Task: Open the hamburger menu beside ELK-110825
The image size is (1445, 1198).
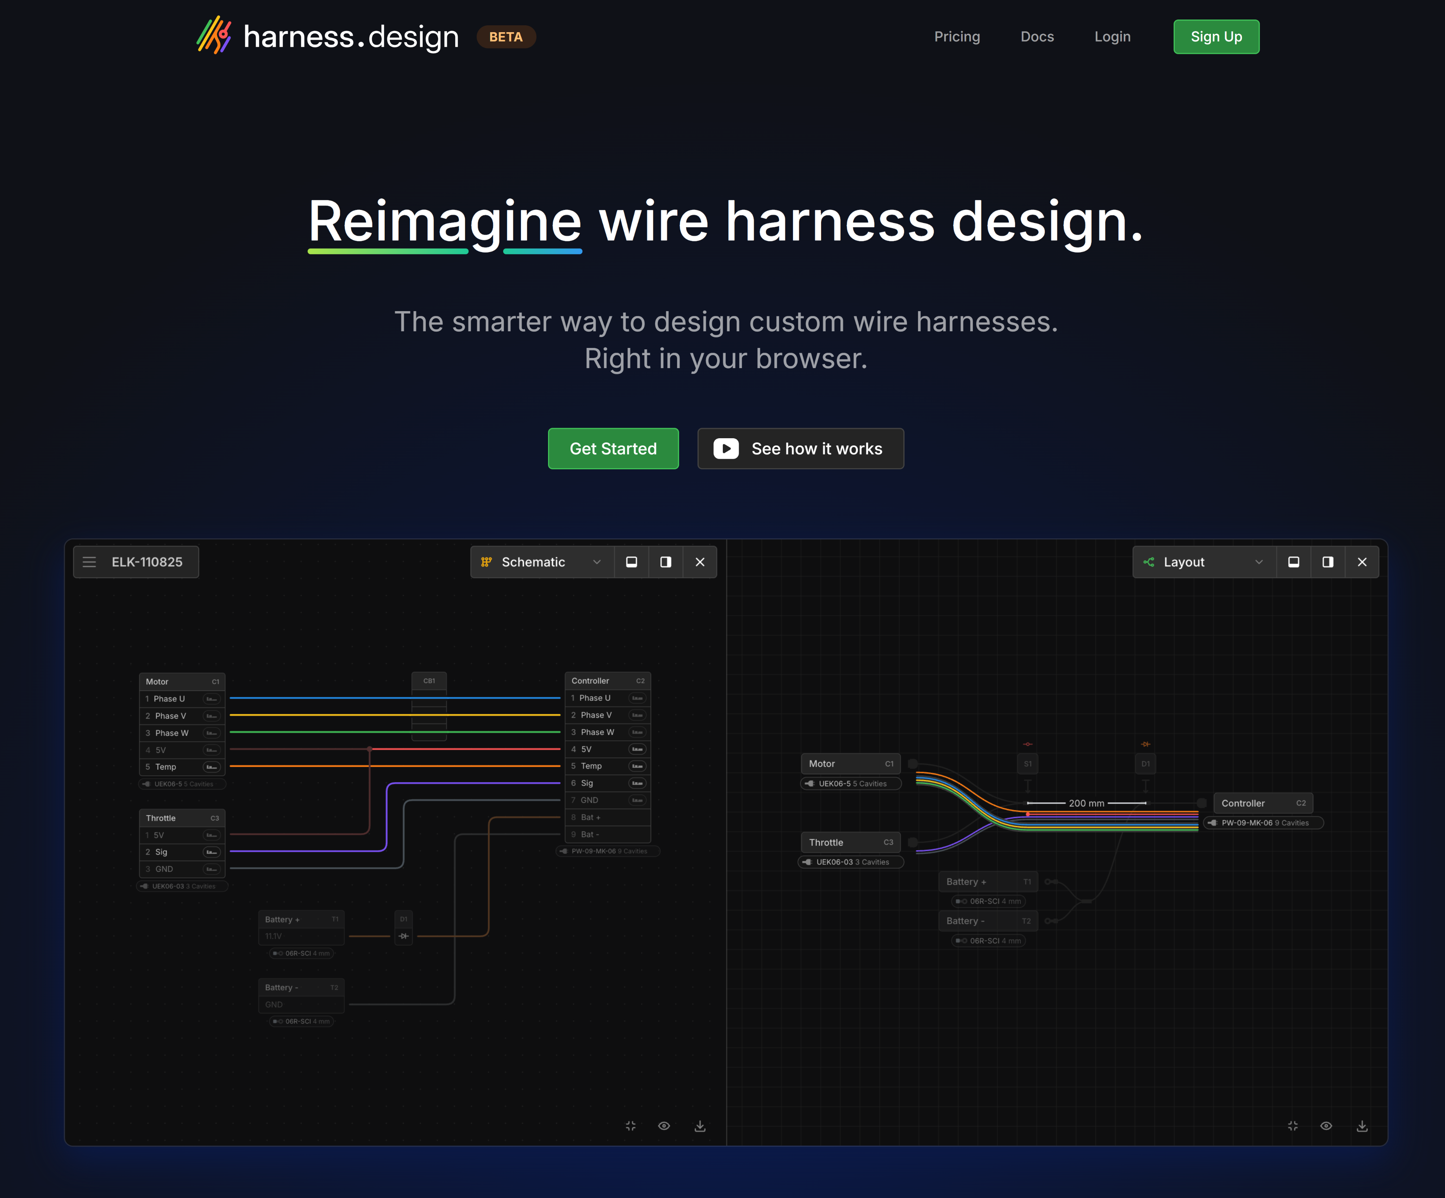Action: click(90, 562)
